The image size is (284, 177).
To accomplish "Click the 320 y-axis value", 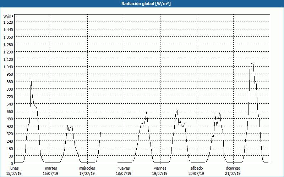I will [x=10, y=134].
